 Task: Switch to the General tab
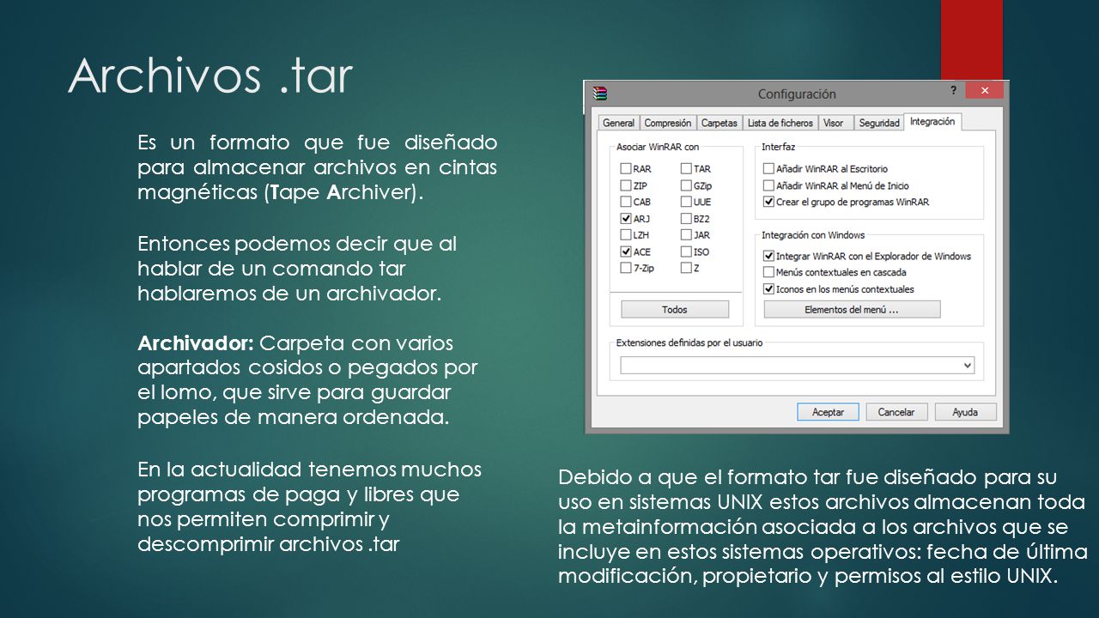click(x=618, y=123)
